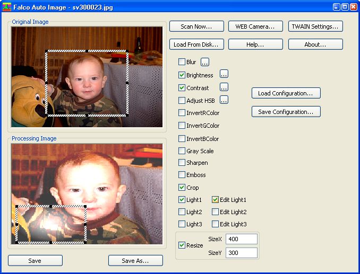Open Brightness settings ellipsis button

[224, 74]
